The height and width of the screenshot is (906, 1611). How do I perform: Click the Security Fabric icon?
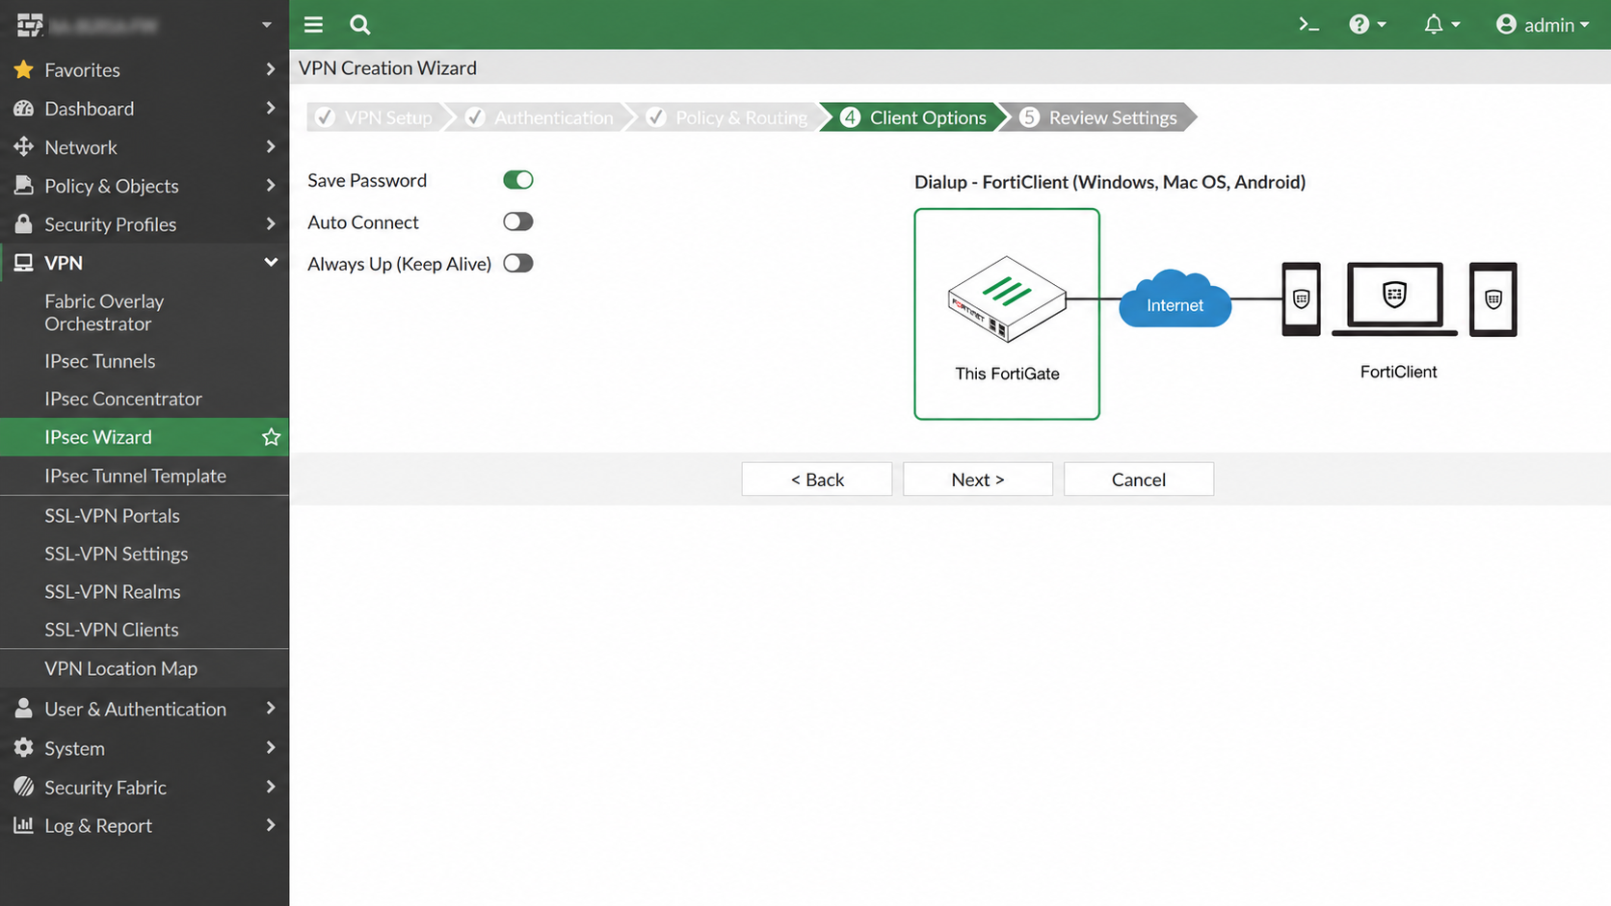(24, 787)
